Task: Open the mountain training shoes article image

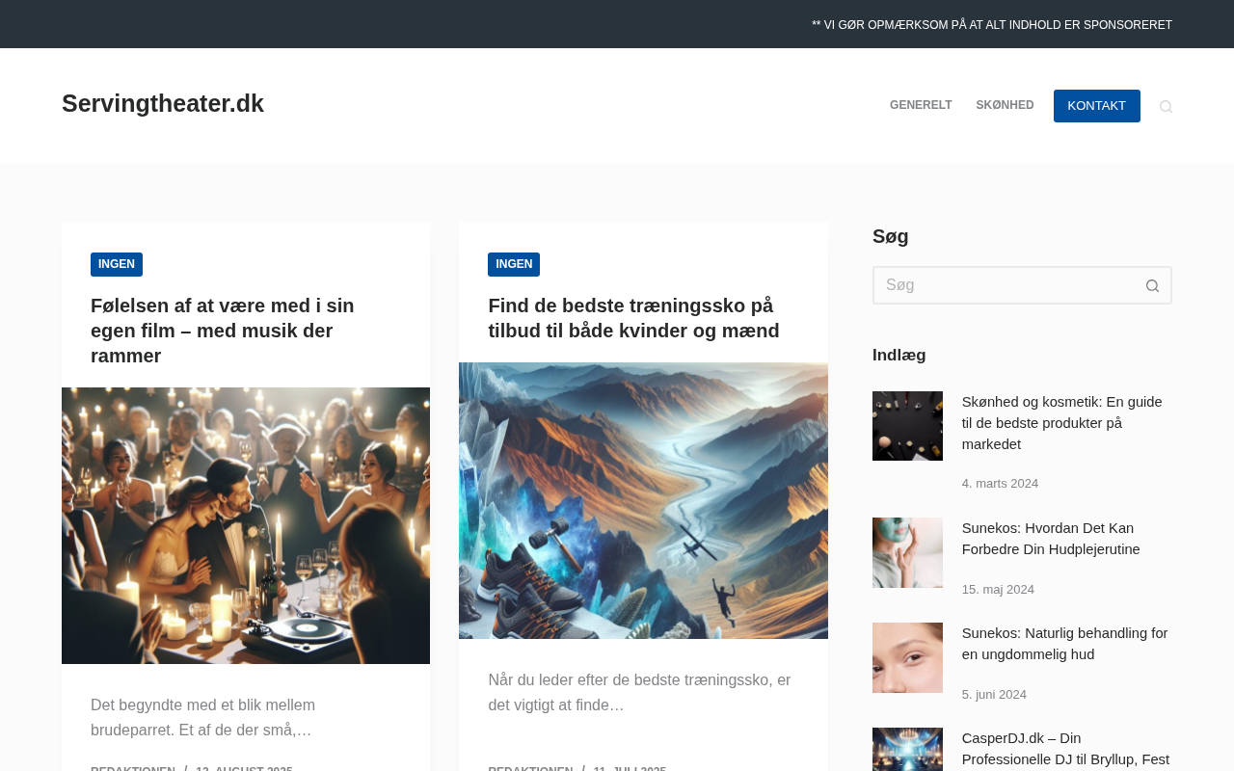Action: (x=643, y=500)
